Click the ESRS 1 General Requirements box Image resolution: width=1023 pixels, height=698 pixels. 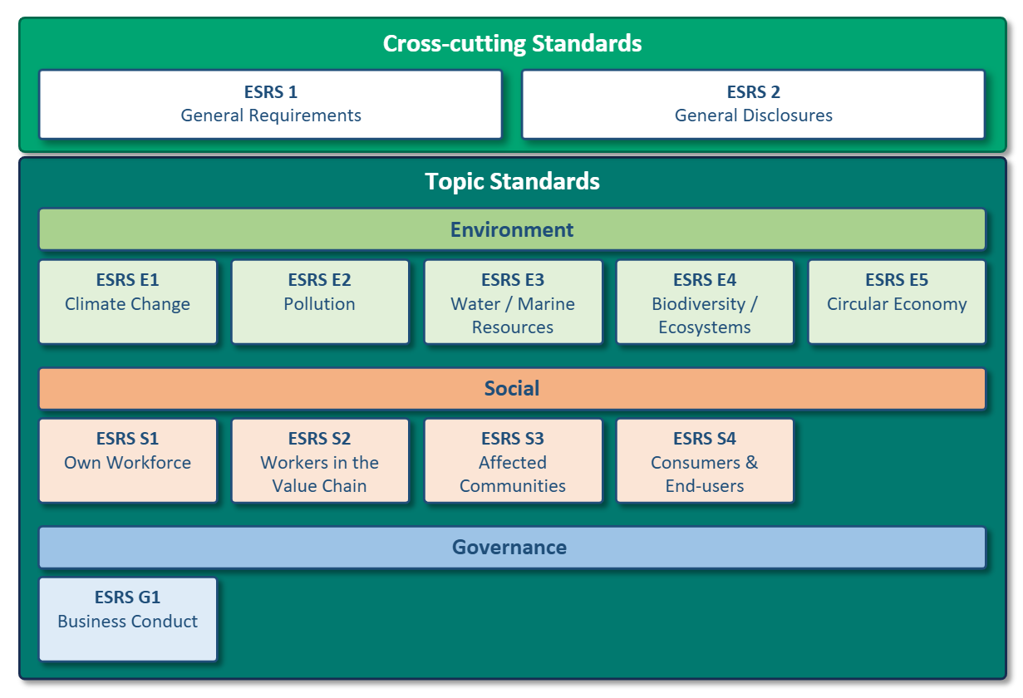pos(271,104)
